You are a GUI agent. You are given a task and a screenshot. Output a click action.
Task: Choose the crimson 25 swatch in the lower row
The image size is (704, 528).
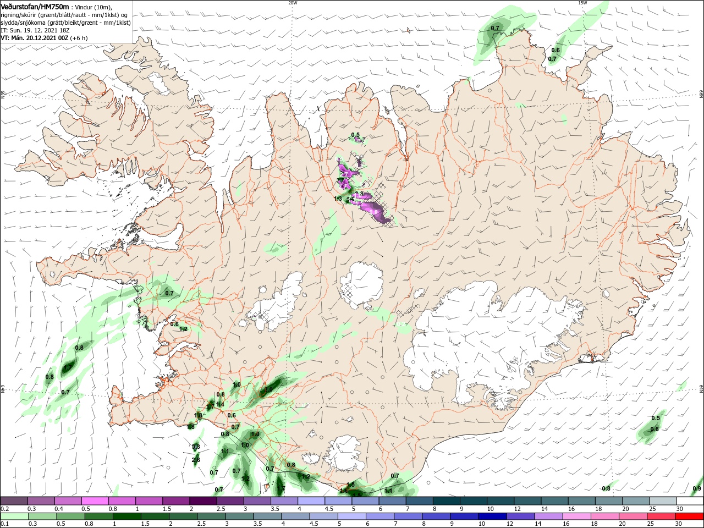pyautogui.click(x=661, y=516)
